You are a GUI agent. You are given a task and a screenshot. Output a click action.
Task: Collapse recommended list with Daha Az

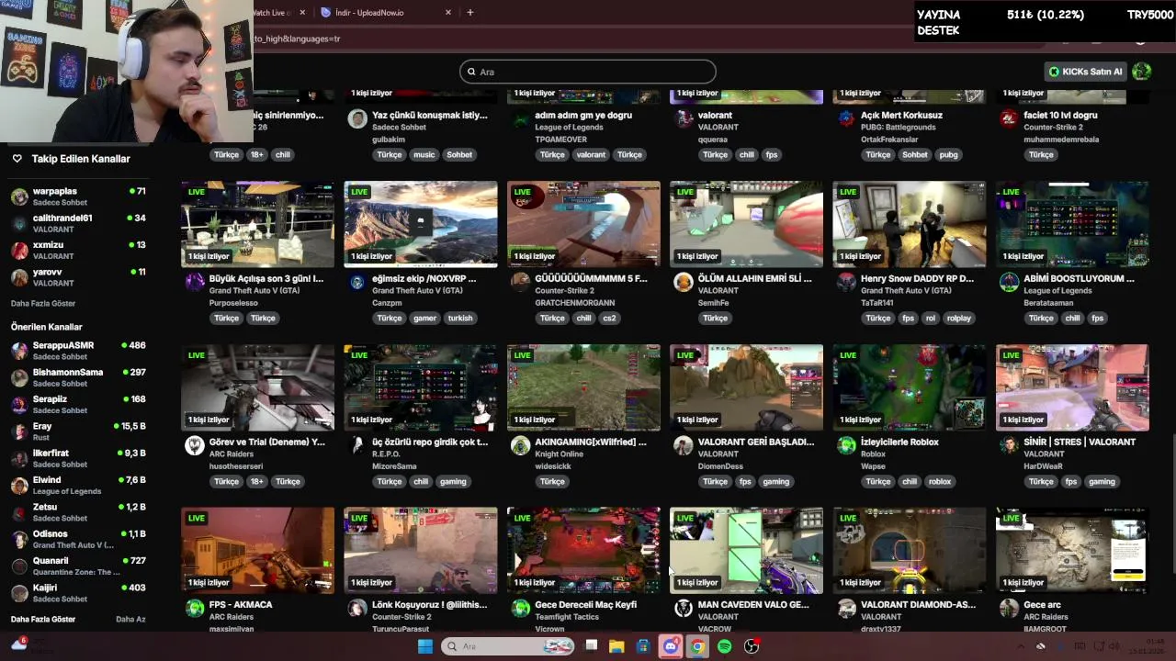(130, 619)
